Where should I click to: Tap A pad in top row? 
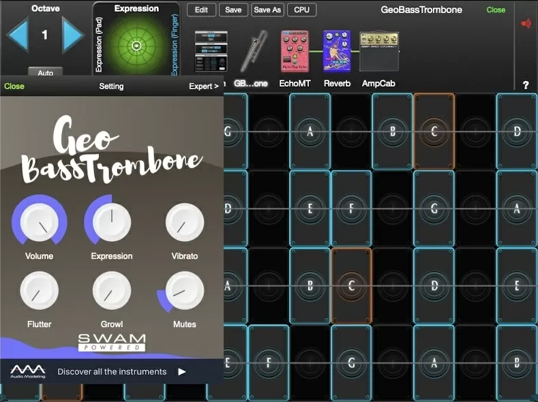point(310,132)
